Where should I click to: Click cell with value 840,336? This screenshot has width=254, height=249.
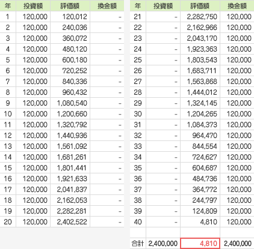pos(70,82)
